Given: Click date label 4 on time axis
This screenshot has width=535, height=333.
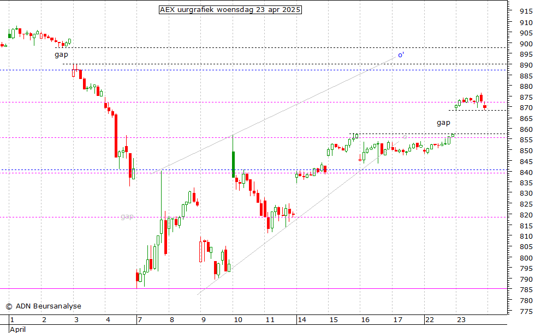Looking at the screenshot, I should point(108,320).
